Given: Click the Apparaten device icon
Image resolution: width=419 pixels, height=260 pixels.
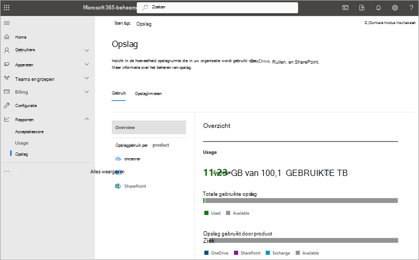Looking at the screenshot, I should pyautogui.click(x=7, y=64).
